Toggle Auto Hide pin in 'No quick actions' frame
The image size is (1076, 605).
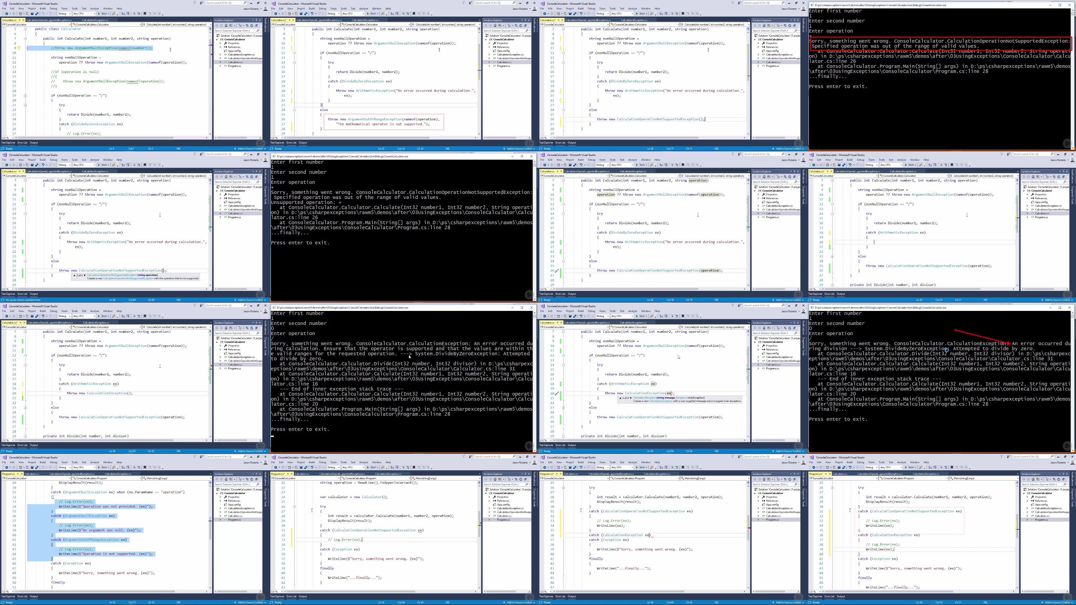pyautogui.click(x=257, y=171)
